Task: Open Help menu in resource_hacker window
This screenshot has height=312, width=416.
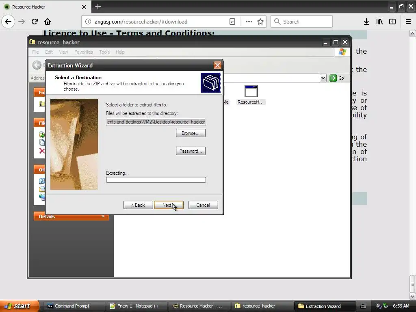Action: (120, 52)
